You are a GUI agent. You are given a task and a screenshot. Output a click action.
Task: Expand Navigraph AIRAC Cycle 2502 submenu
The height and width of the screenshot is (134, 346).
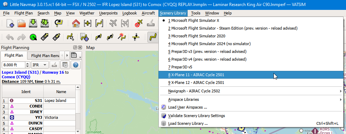pyautogui.click(x=251, y=91)
